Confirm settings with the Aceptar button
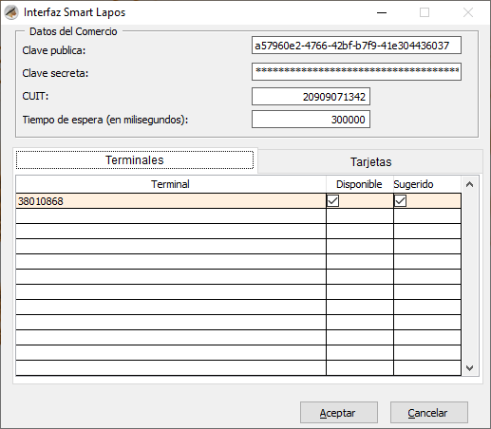The image size is (491, 429). (339, 413)
